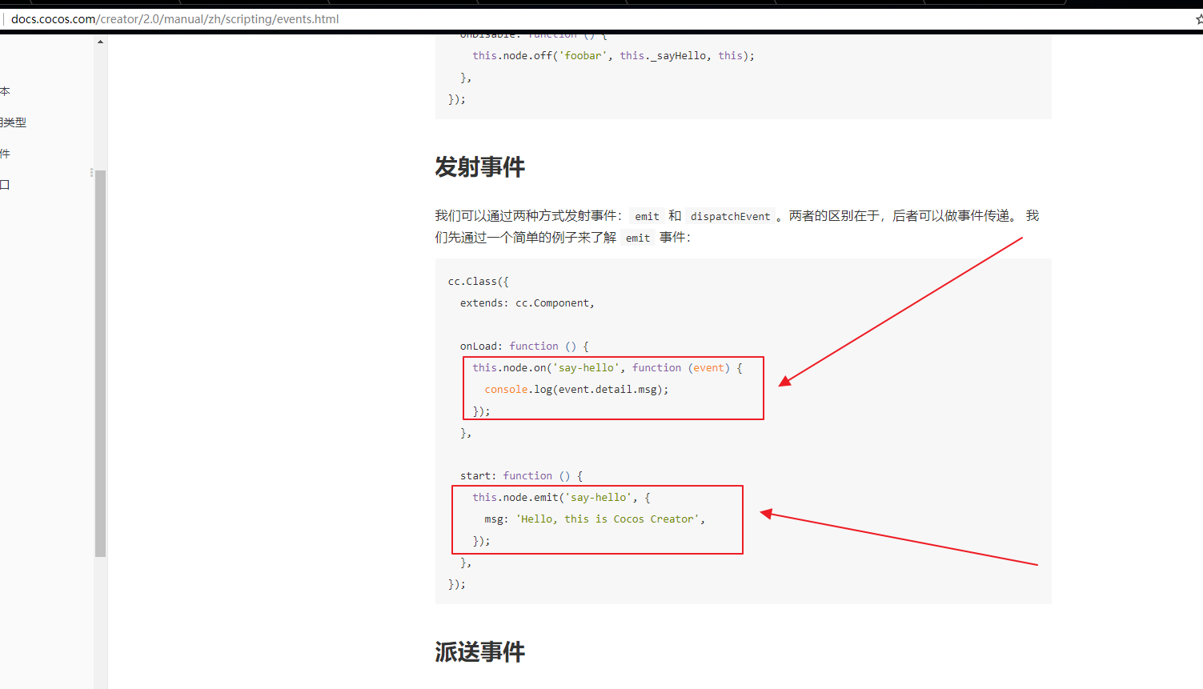This screenshot has width=1203, height=689.
Task: Click the code line "this.node.off('foobar', this._sayHello, this);"
Action: [x=613, y=56]
